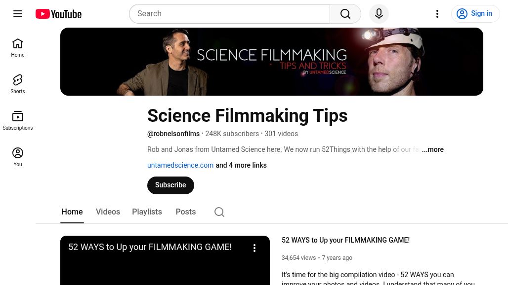This screenshot has height=285, width=508.
Task: Open YouTube voice search
Action: pos(379,13)
